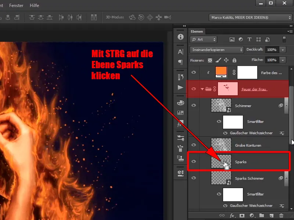294x220 pixels.
Task: Select the 3D slide mode icon
Action: (159, 17)
